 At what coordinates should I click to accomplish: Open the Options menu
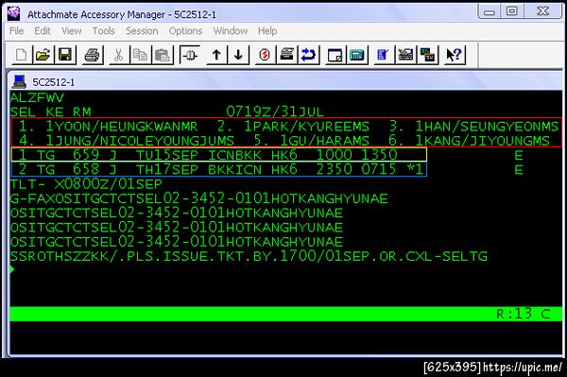click(185, 31)
